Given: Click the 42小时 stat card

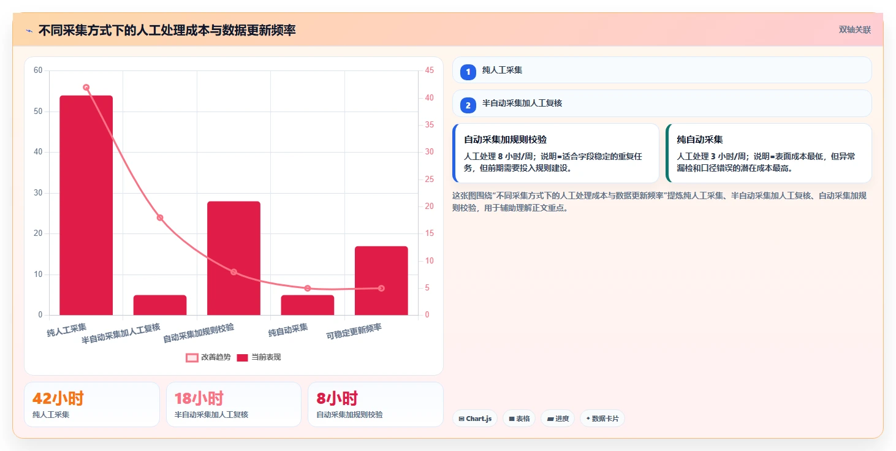Looking at the screenshot, I should click(x=92, y=404).
